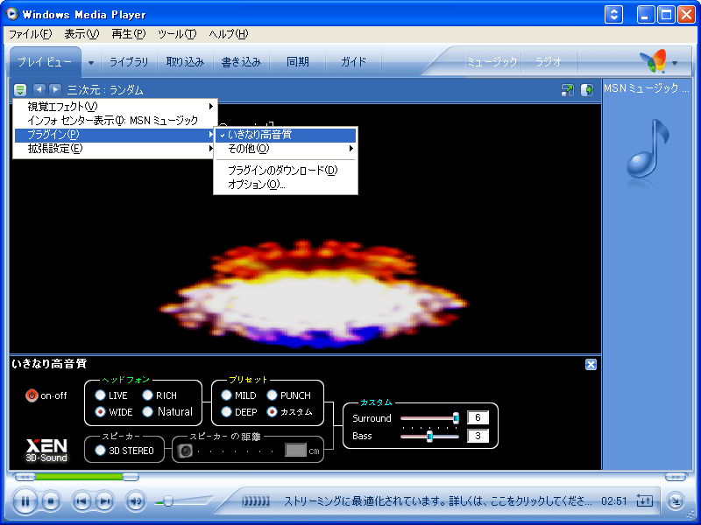The height and width of the screenshot is (525, 701).
Task: Select カスタム preset radio button
Action: [272, 411]
